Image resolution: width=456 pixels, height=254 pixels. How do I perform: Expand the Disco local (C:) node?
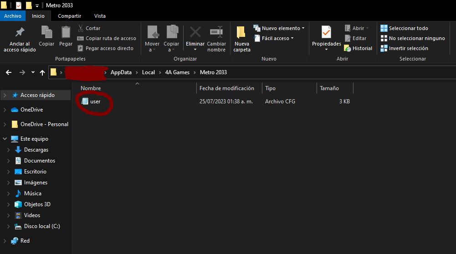coord(9,226)
